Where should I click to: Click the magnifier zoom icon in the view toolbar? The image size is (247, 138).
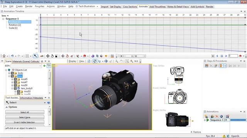pyautogui.click(x=117, y=61)
